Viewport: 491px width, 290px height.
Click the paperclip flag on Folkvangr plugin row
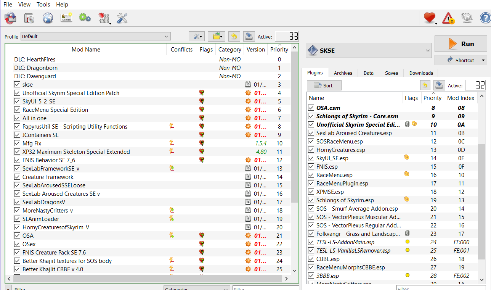click(408, 233)
